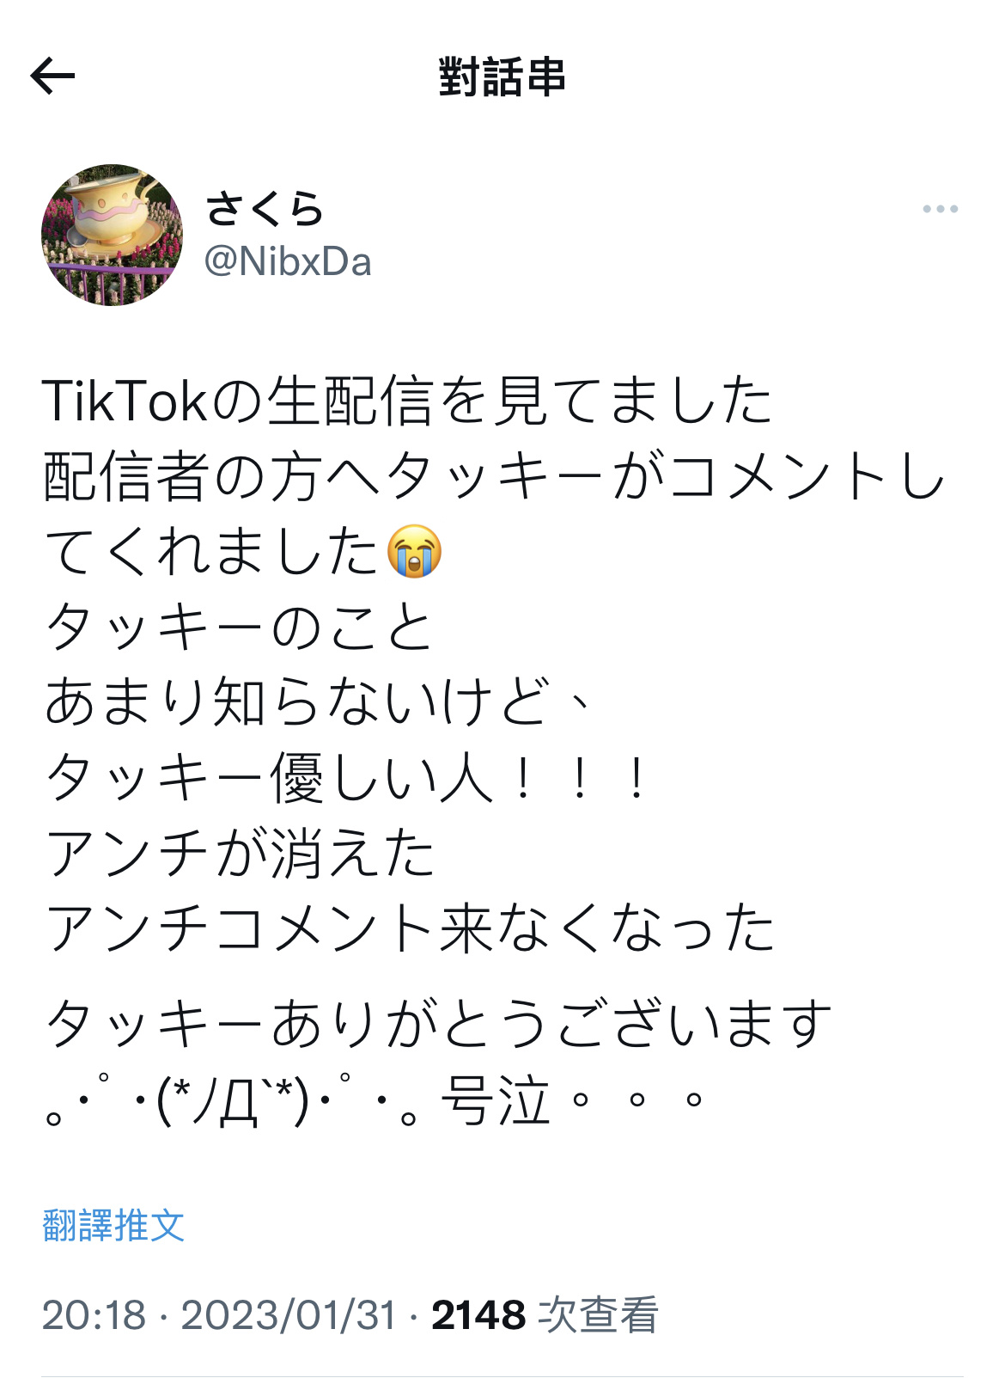1005x1378 pixels.
Task: Tap the 2148 次查看 view count
Action: coord(545,1315)
